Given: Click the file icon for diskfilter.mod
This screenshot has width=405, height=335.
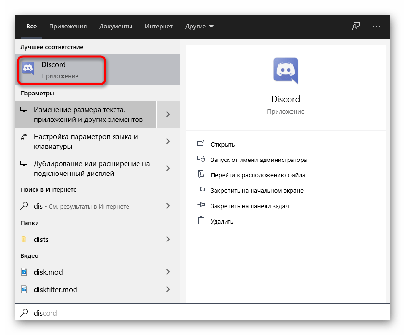Looking at the screenshot, I should pos(24,289).
